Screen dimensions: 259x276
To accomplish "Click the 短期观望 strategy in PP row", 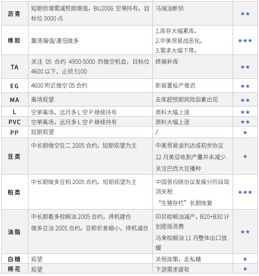I will coord(42,132).
